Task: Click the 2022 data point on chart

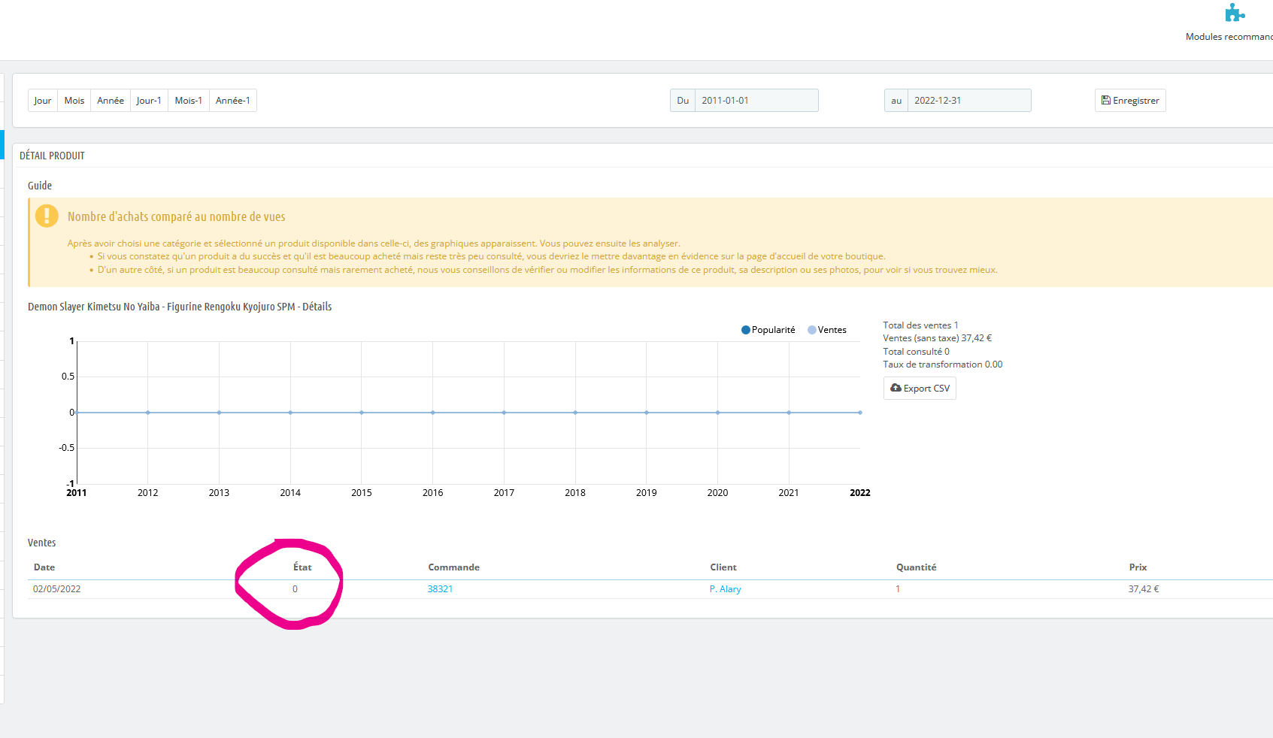Action: click(x=860, y=413)
